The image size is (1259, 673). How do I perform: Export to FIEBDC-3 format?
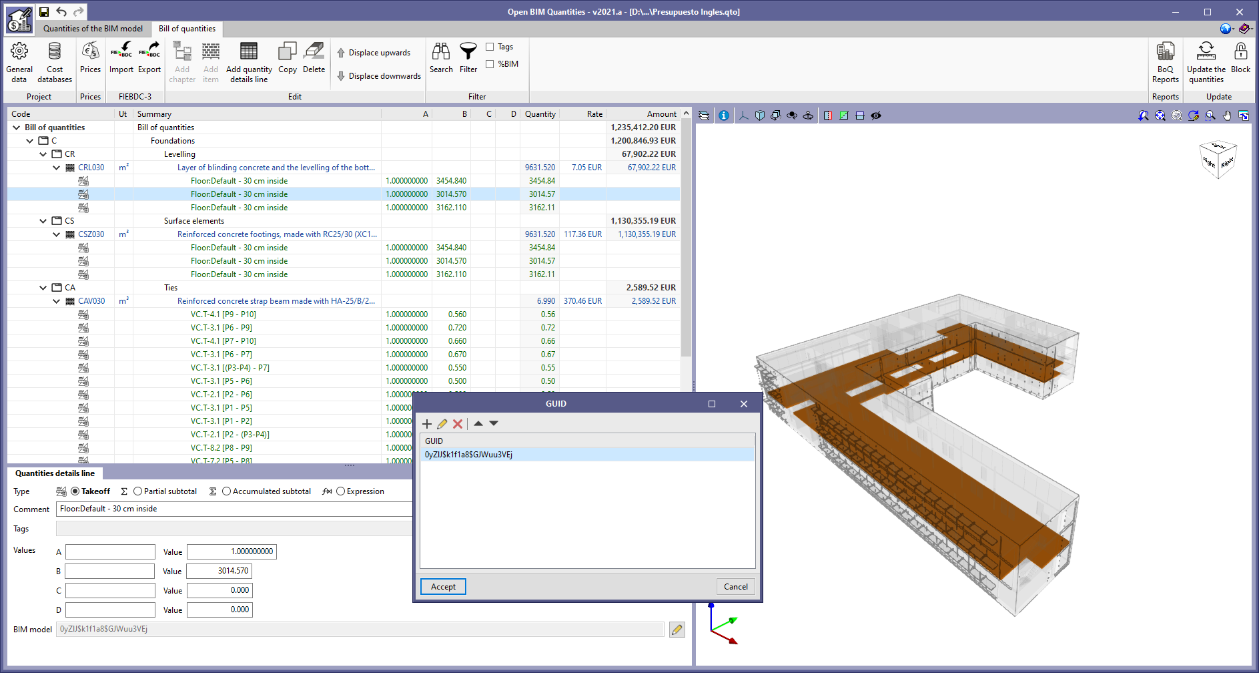click(149, 58)
